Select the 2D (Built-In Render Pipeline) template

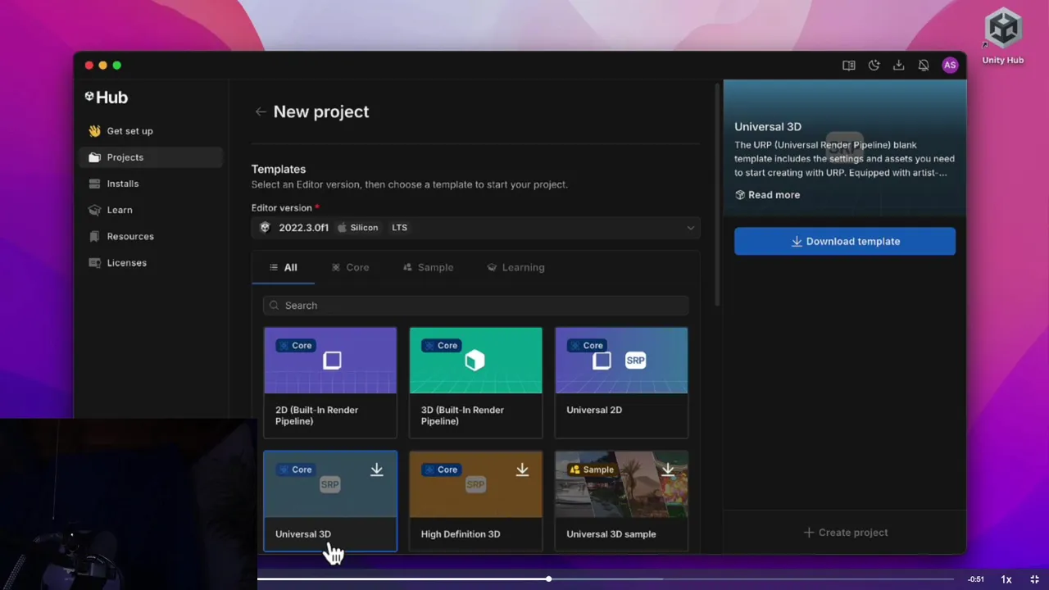[x=330, y=383]
